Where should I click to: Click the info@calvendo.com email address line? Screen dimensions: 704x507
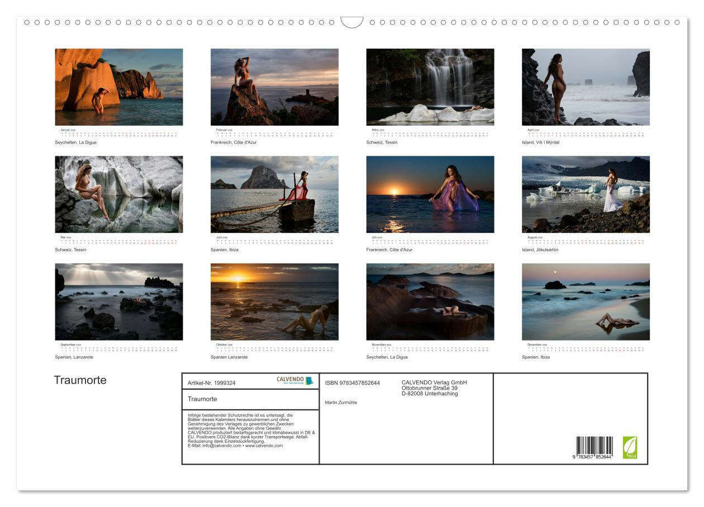click(x=235, y=446)
